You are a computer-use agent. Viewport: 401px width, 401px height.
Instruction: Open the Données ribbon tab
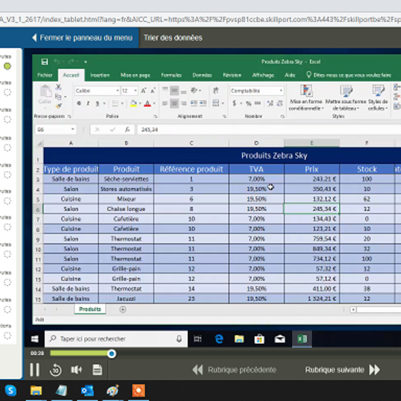pos(202,75)
